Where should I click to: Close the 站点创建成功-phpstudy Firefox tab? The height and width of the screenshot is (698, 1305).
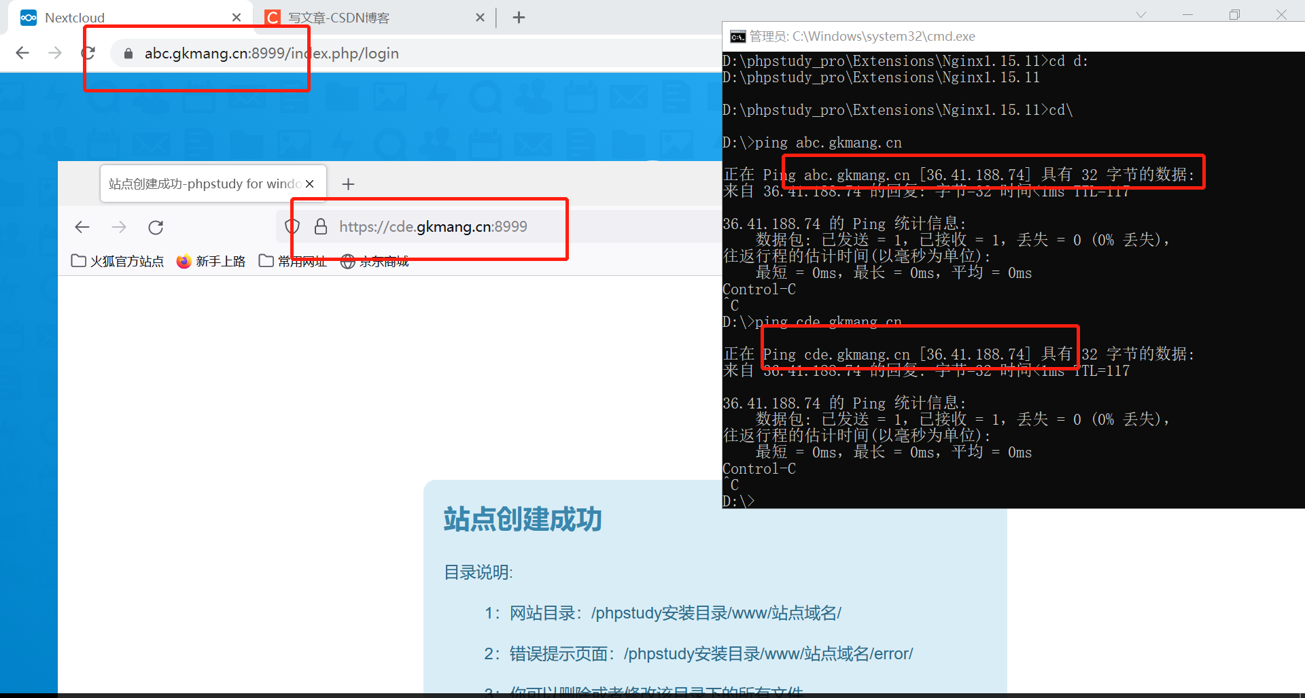tap(310, 184)
